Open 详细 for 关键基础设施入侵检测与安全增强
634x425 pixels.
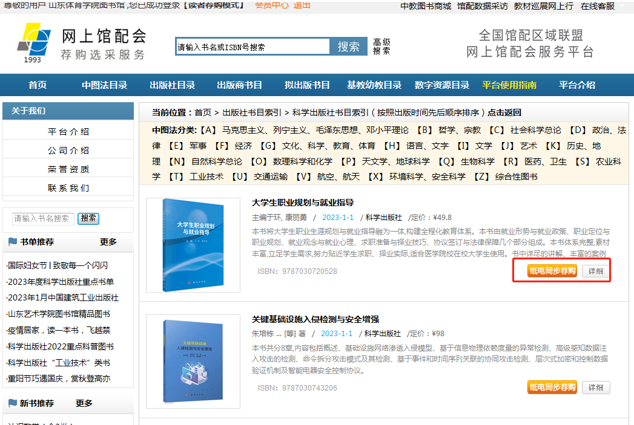(x=596, y=388)
